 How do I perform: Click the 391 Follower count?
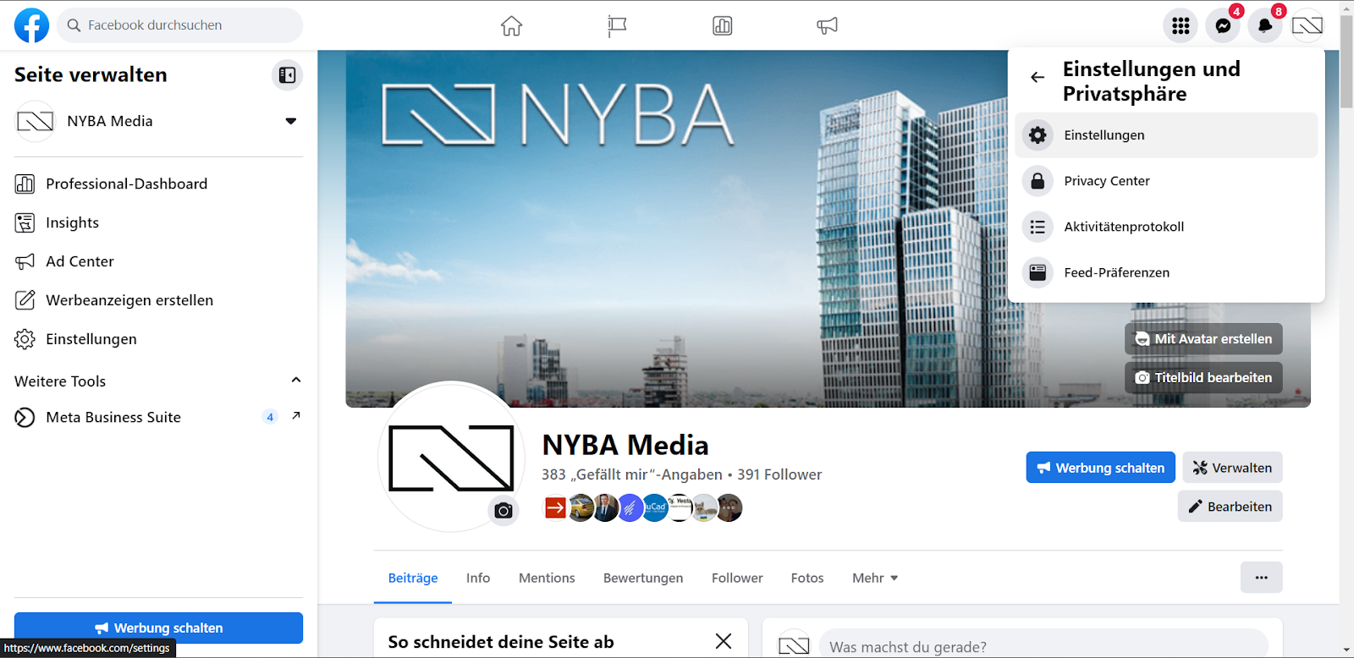point(779,474)
